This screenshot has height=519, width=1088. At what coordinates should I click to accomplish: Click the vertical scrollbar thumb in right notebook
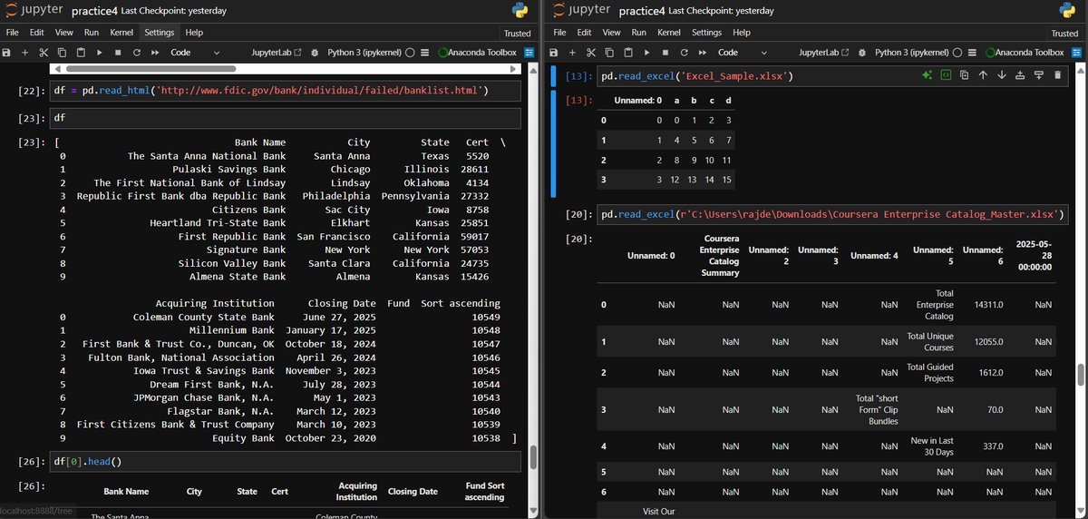1079,375
